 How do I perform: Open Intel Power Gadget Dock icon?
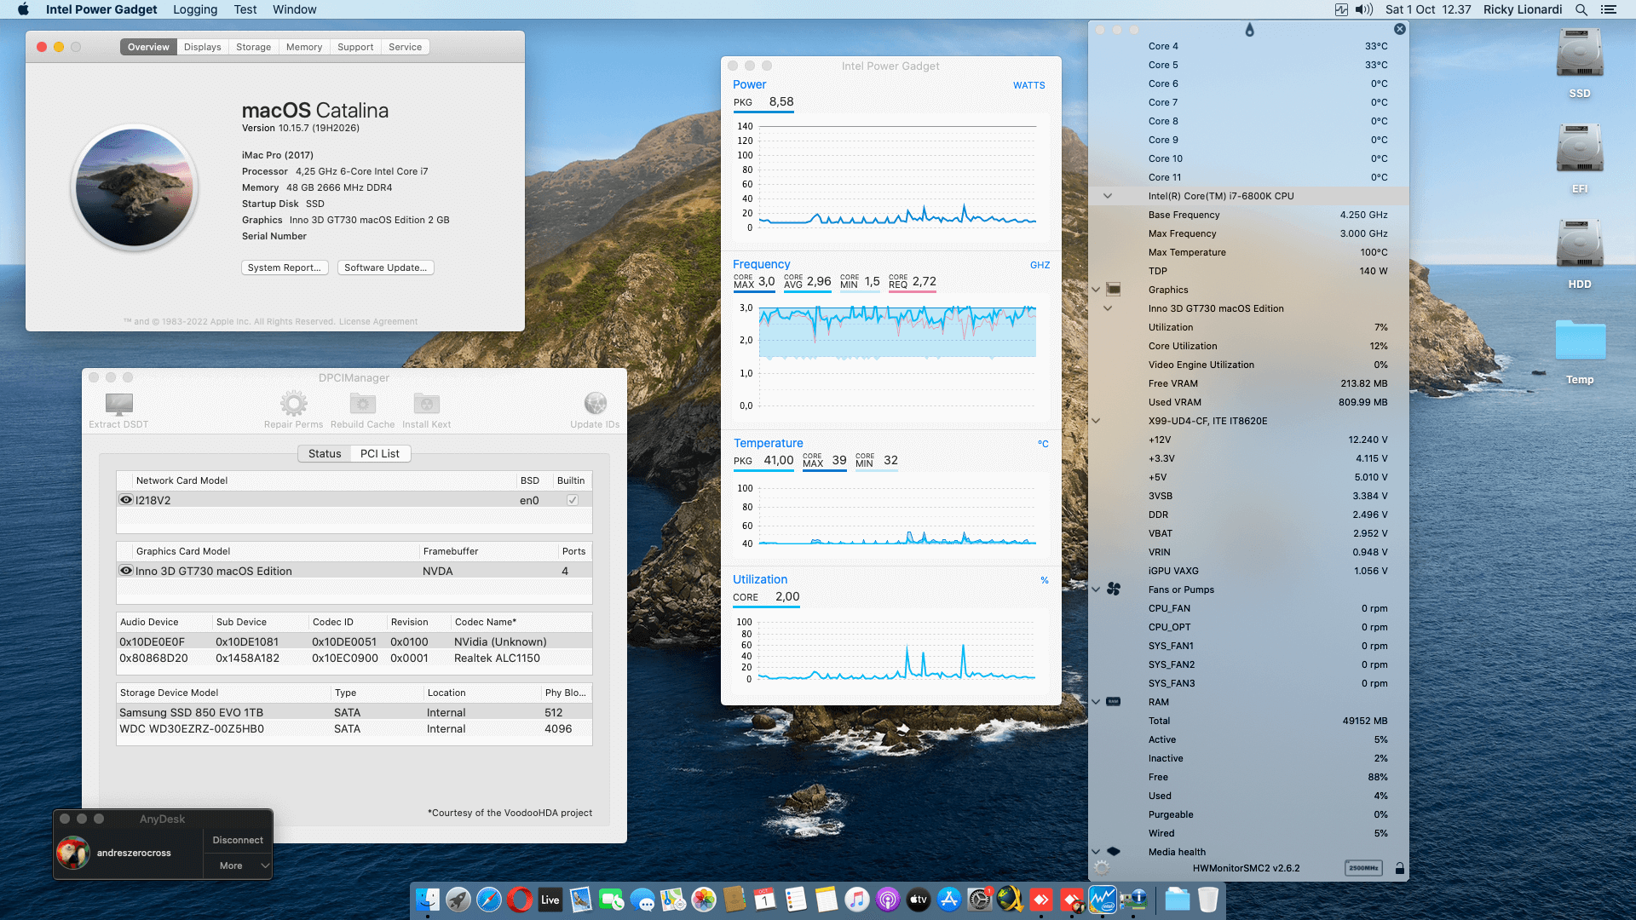click(1103, 900)
